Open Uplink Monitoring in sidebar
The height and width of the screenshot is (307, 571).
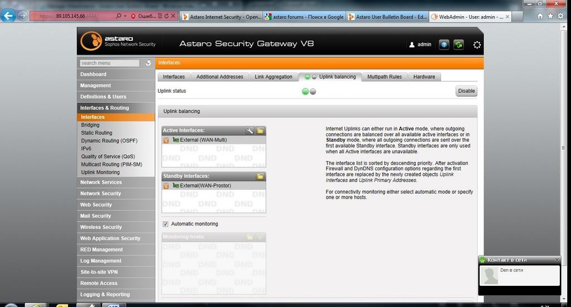[100, 172]
